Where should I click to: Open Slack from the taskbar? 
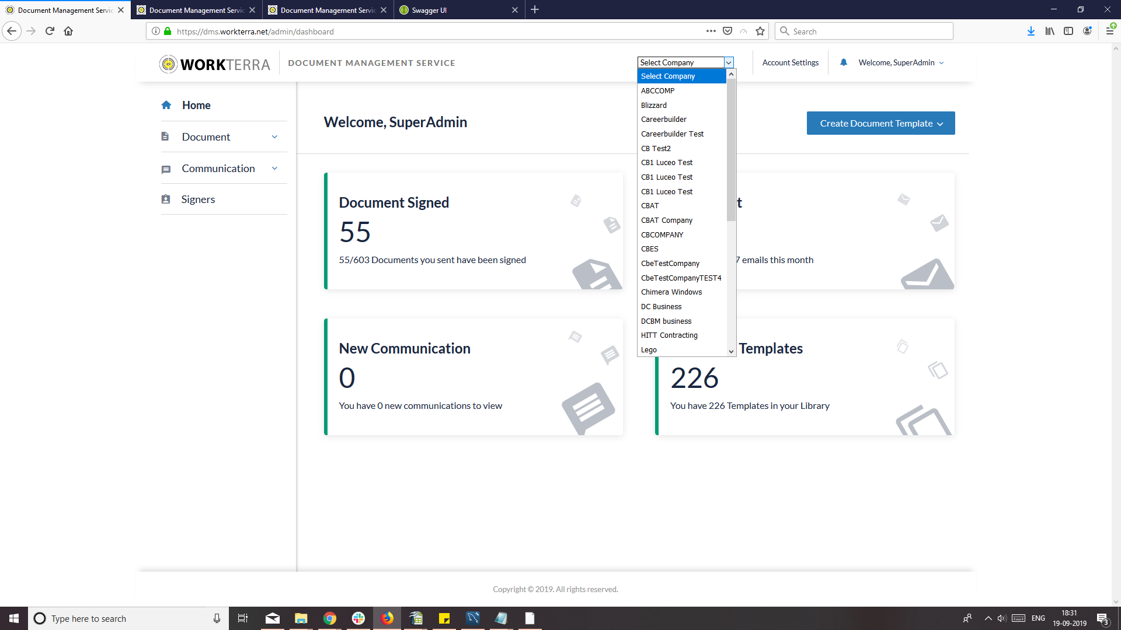point(358,618)
